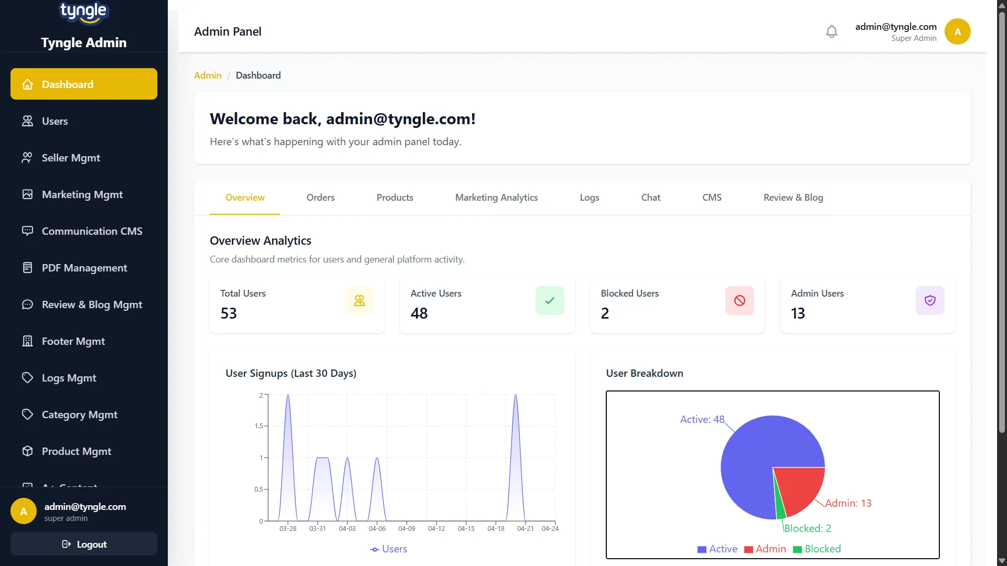Click the Admin Users shield icon

coord(930,300)
